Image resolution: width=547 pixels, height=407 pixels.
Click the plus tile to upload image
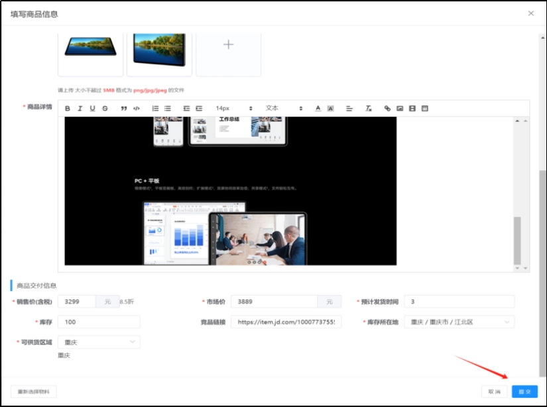pyautogui.click(x=228, y=45)
